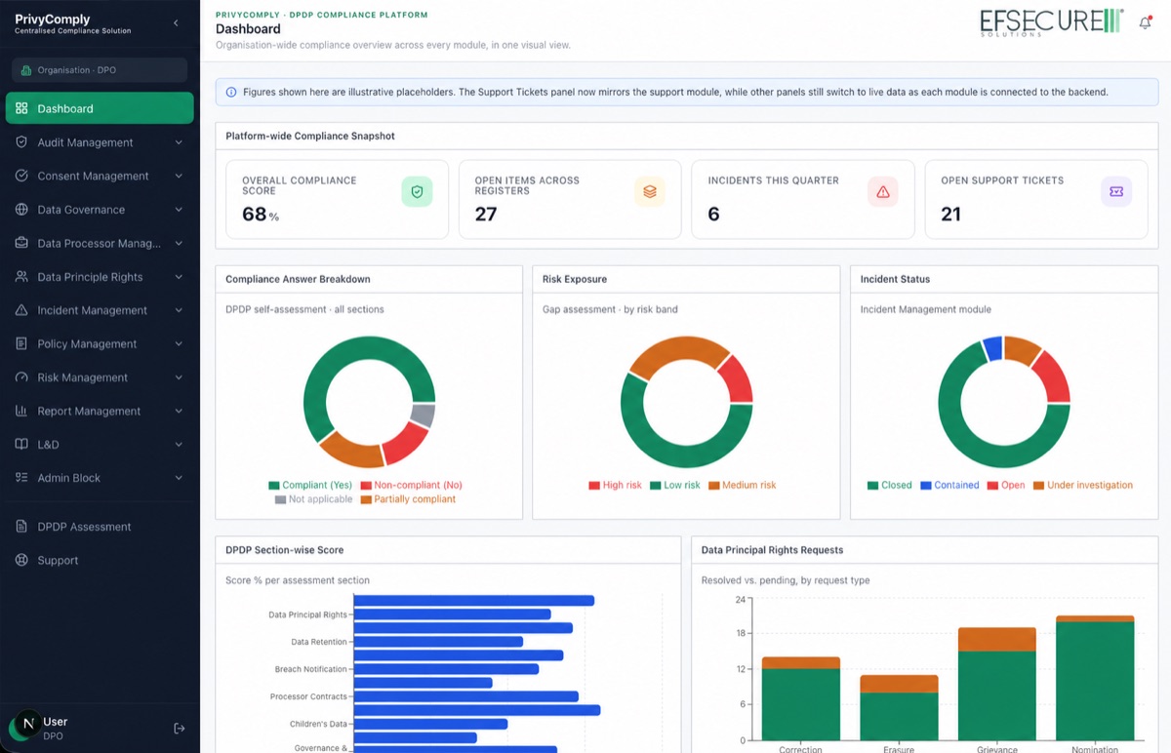Click the logout icon beside User
This screenshot has height=753, width=1171.
(x=180, y=728)
